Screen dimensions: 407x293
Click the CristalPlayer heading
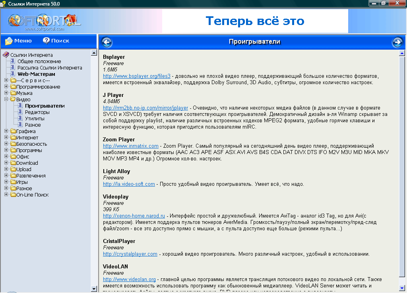point(119,241)
